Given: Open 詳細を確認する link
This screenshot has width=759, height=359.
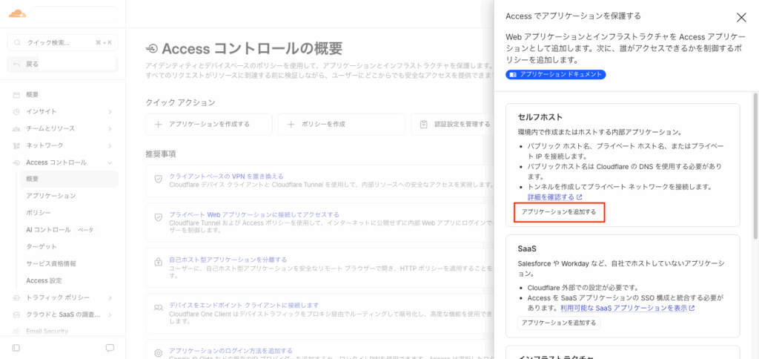Looking at the screenshot, I should [x=551, y=197].
